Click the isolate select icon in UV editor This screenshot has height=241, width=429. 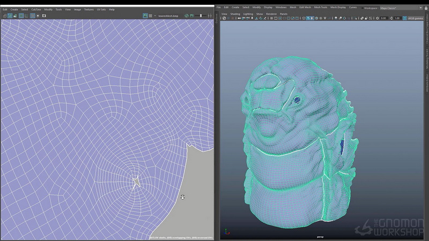[38, 16]
